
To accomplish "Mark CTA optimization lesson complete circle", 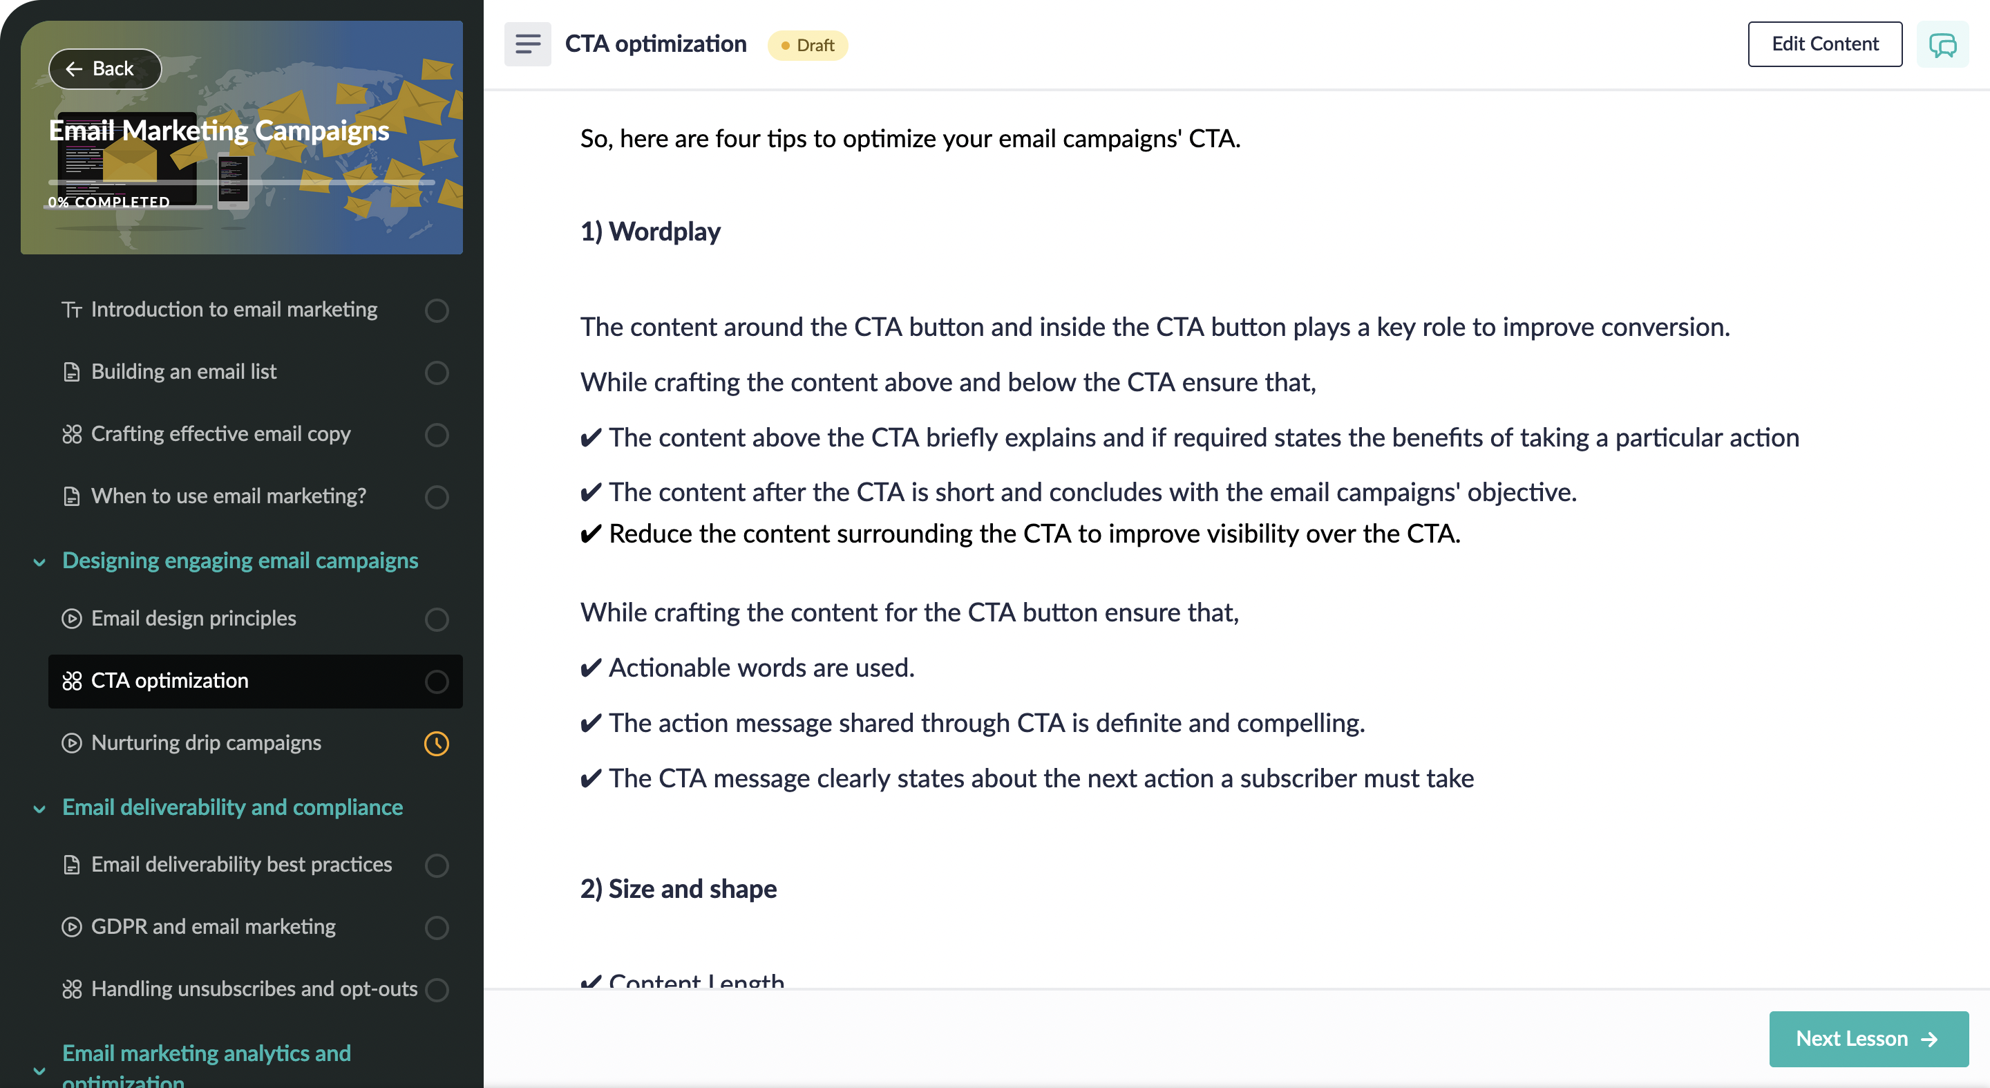I will click(437, 682).
